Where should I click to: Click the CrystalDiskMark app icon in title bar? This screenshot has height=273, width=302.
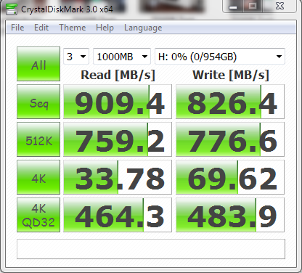12,9
